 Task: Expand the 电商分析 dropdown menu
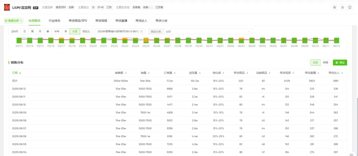click(14, 20)
